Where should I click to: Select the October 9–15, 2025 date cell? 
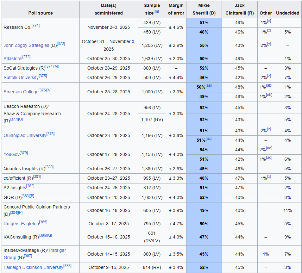click(109, 267)
